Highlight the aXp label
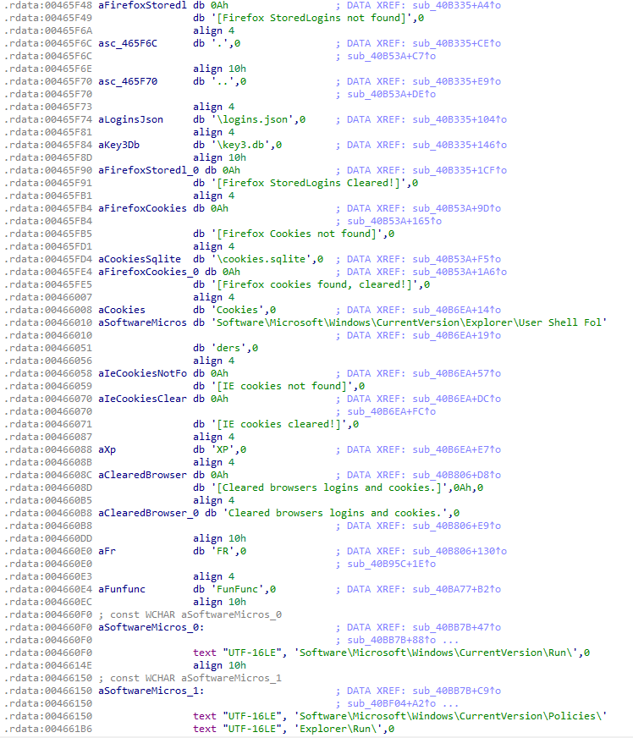The image size is (633, 738). click(107, 449)
